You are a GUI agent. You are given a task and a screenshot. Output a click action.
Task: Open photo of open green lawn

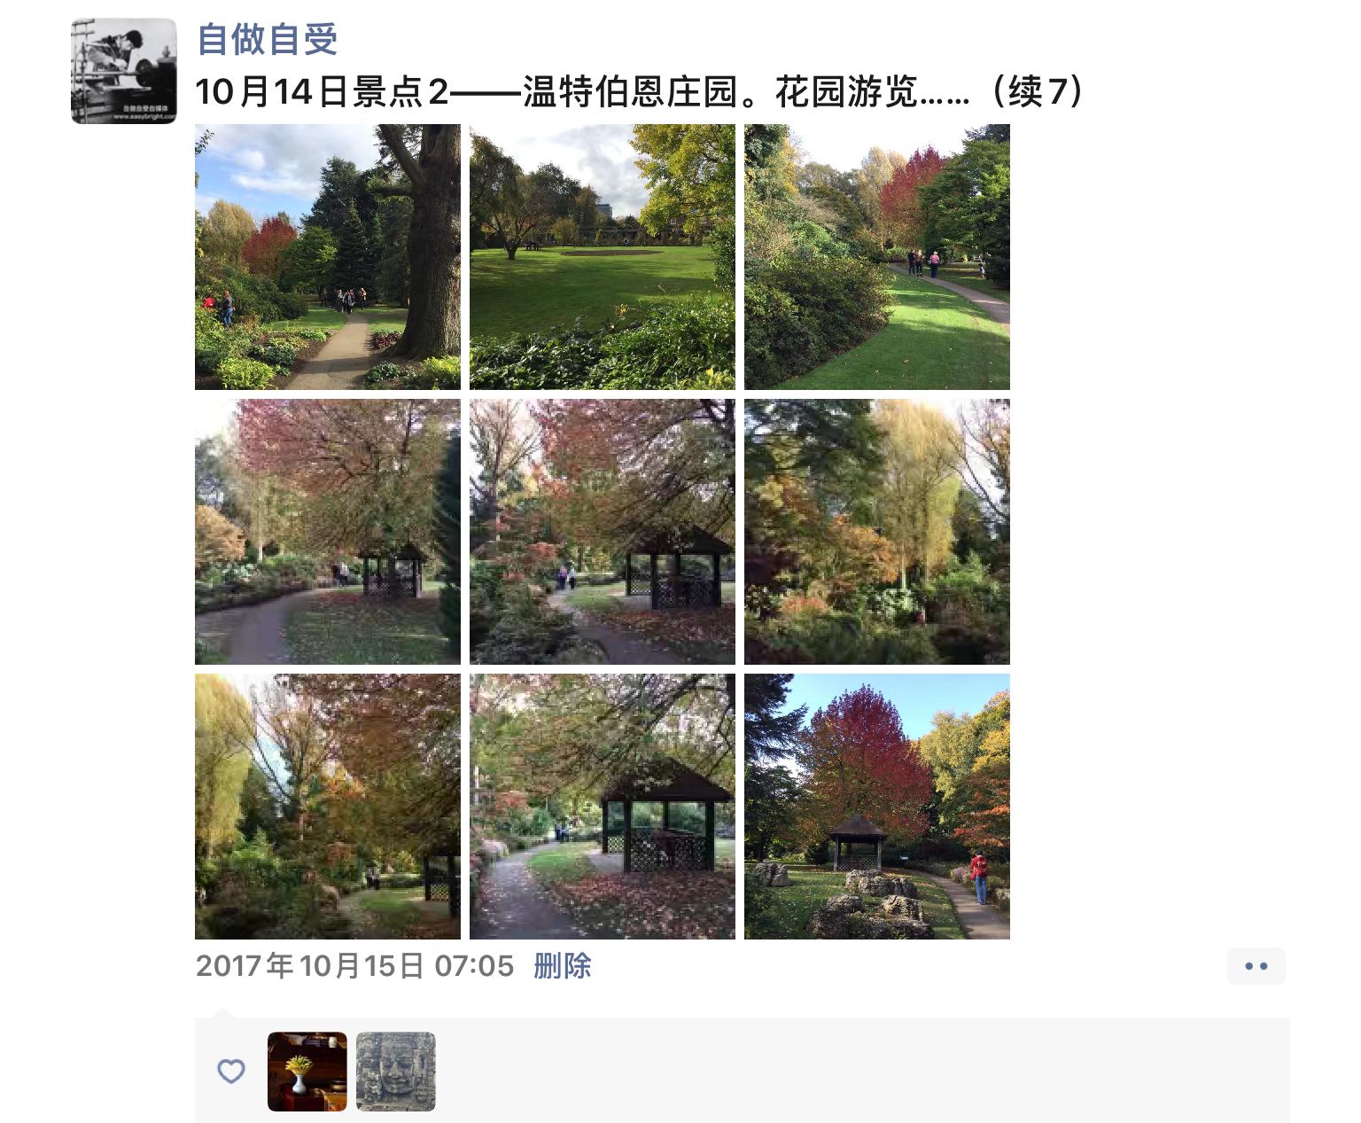click(603, 257)
